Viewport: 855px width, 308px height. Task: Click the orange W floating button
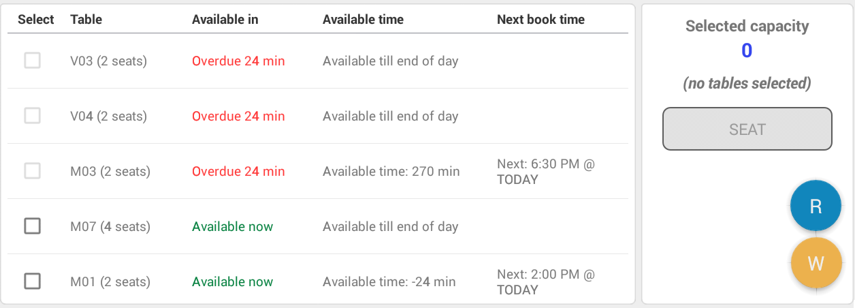pos(816,264)
